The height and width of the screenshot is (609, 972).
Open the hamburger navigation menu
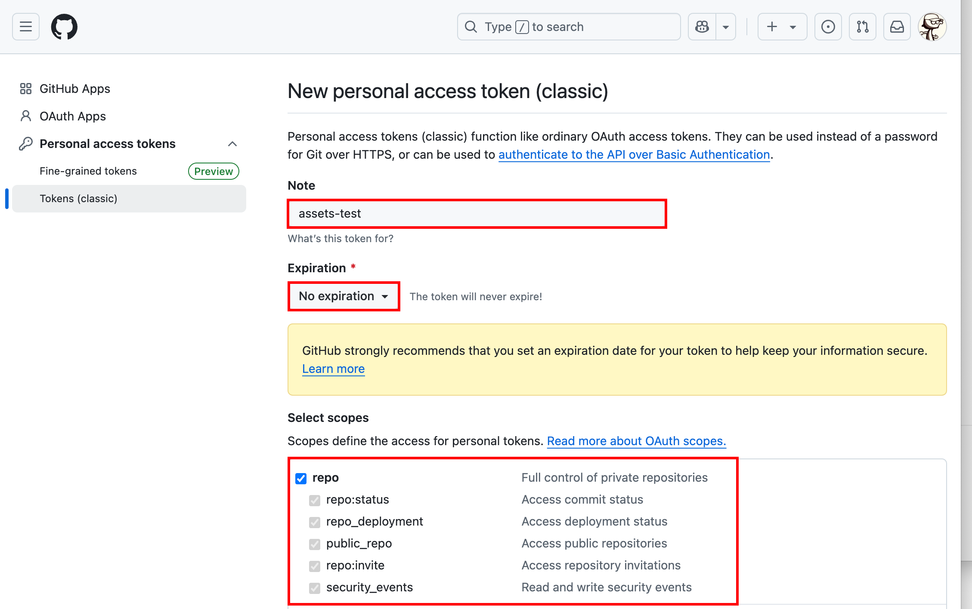point(26,27)
